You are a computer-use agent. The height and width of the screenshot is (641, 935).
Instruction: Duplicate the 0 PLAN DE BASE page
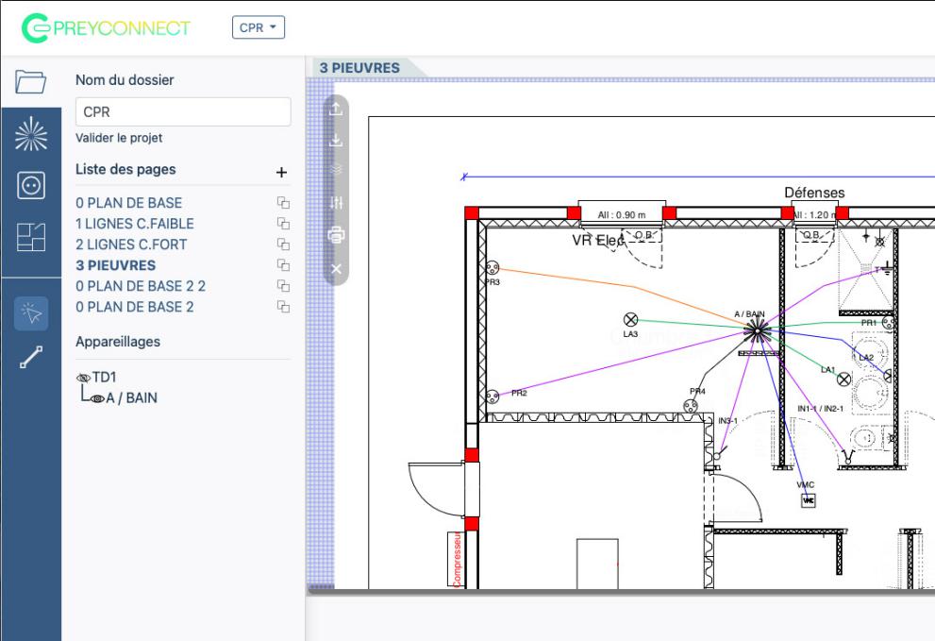(281, 203)
